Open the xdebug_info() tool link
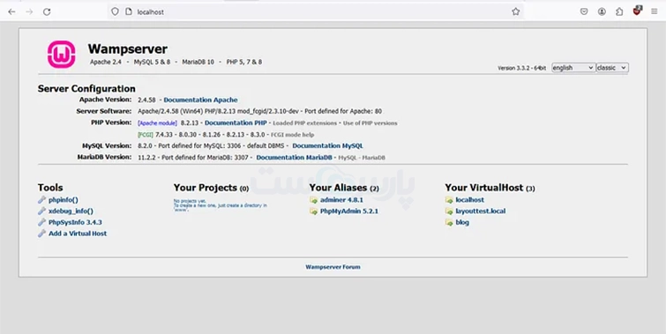666x334 pixels. (x=71, y=211)
